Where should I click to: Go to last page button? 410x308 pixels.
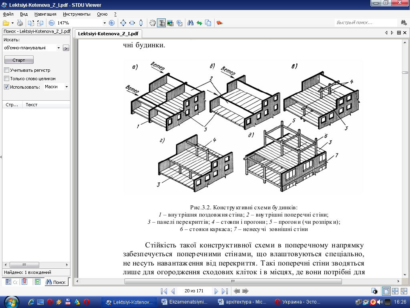[x=225, y=291]
